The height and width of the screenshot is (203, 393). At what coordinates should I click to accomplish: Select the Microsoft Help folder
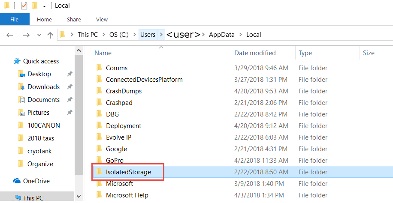point(127,195)
